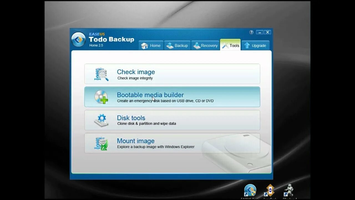Go to the Upgrade tab
The image size is (355, 200).
pos(255,46)
